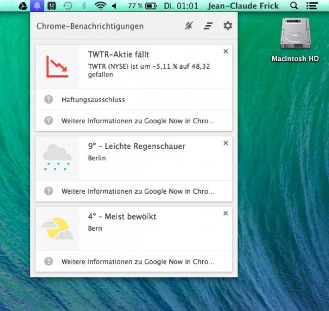Open Weitere Informationen link in TWTR card

click(138, 121)
